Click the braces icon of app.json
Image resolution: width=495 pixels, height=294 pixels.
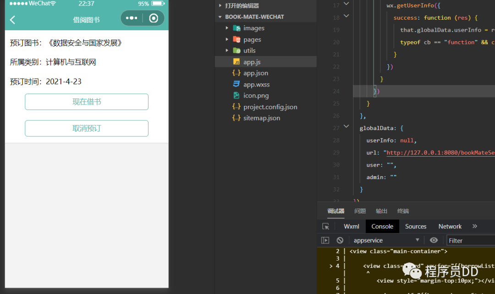236,73
